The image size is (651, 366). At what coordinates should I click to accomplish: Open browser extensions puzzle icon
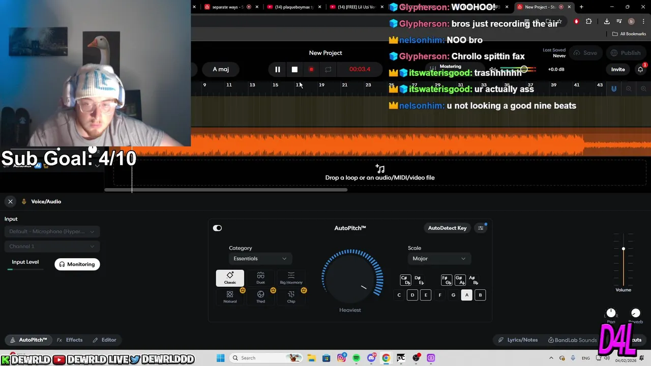click(588, 21)
